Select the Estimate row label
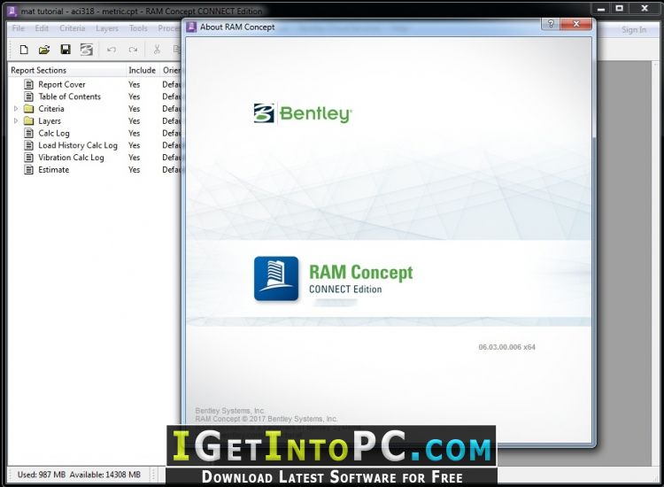 53,170
